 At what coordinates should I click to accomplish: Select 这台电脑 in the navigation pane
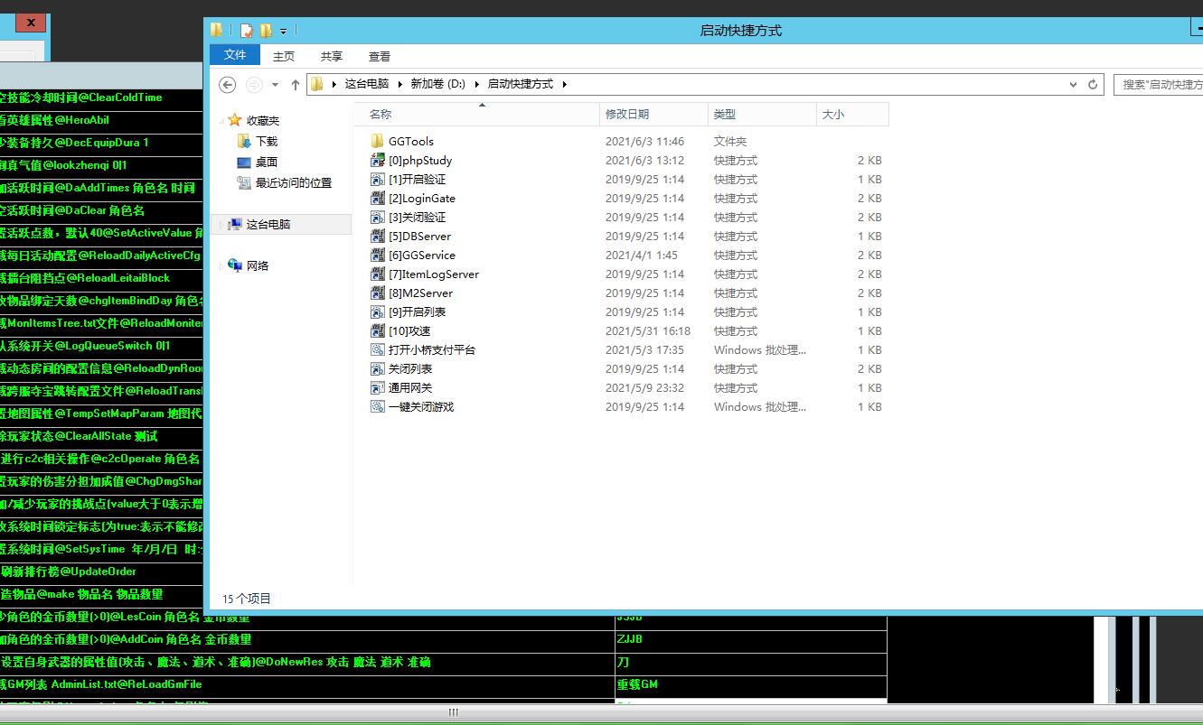coord(268,224)
